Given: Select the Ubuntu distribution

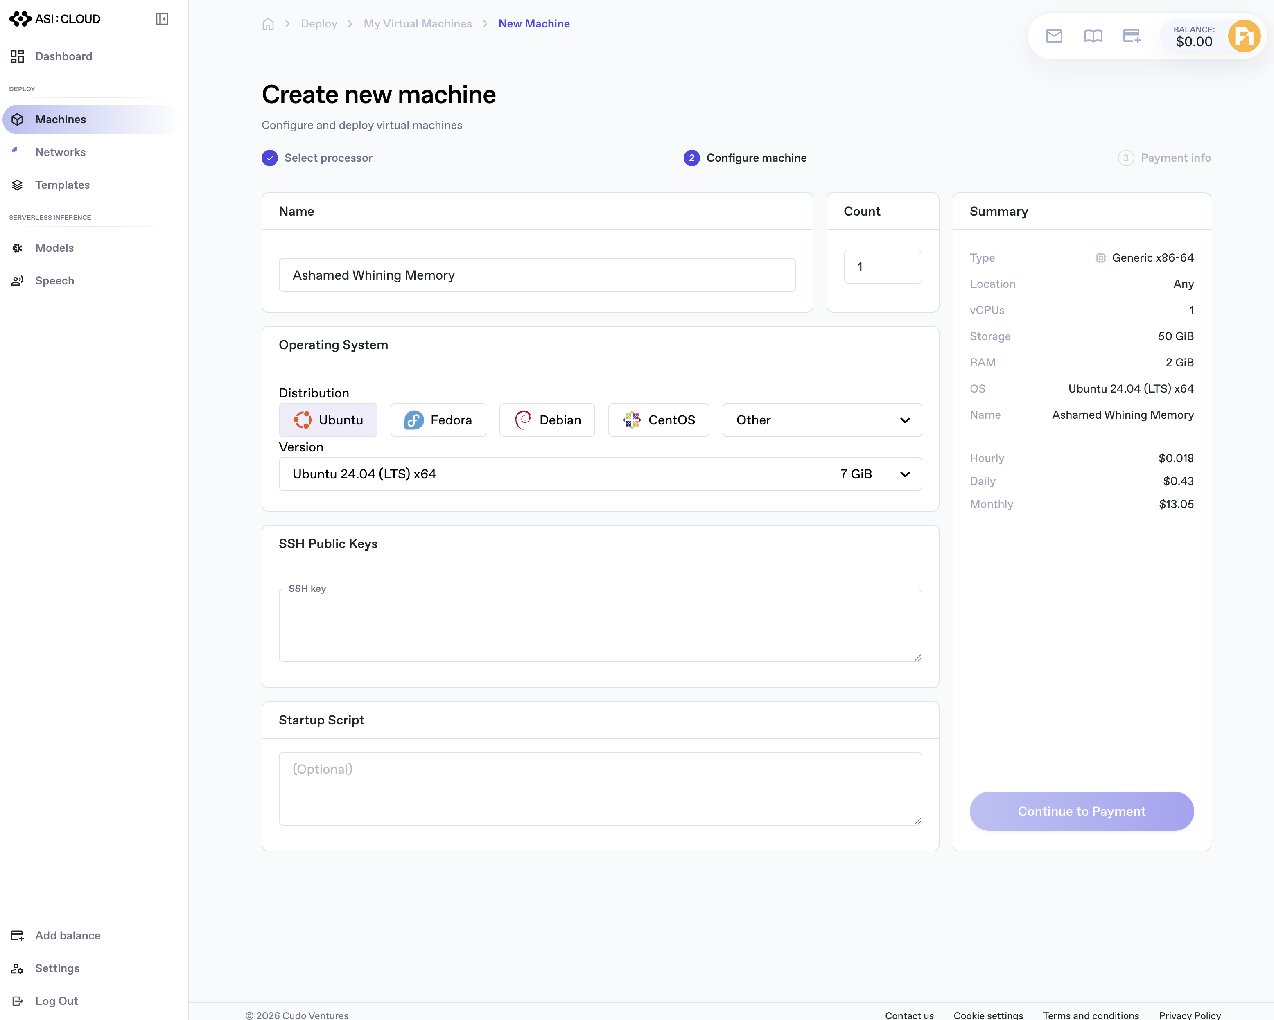Looking at the screenshot, I should (x=328, y=420).
